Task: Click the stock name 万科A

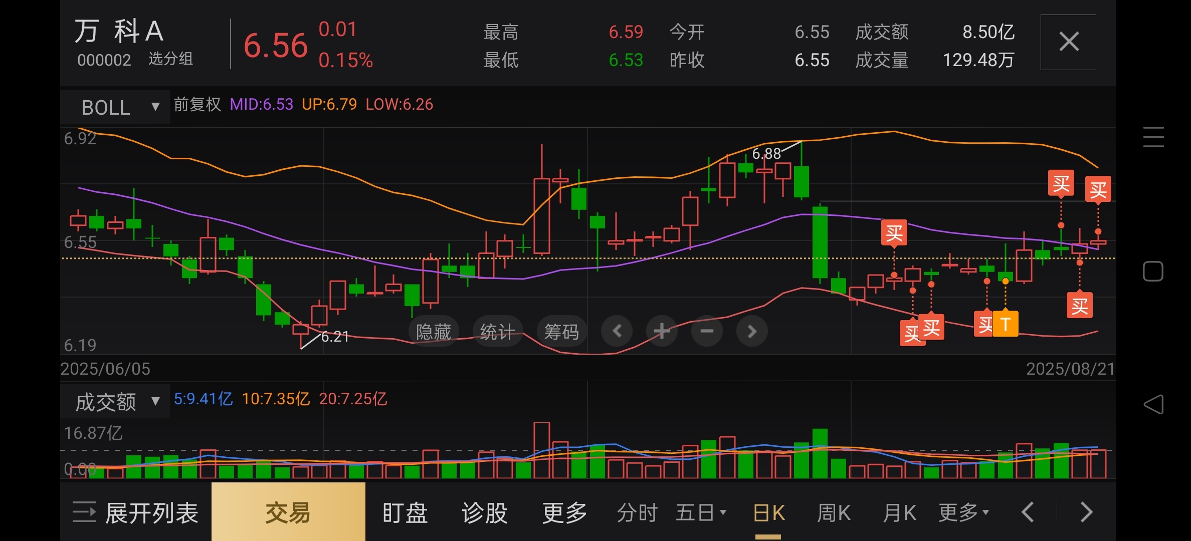Action: pyautogui.click(x=119, y=31)
